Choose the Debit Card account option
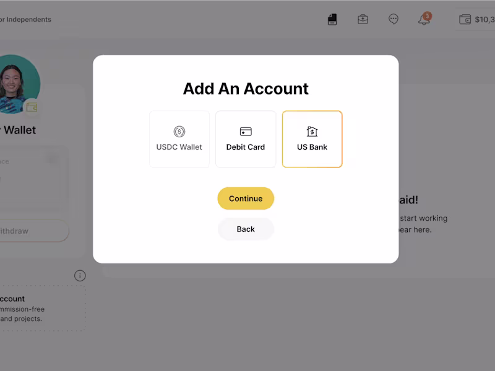The width and height of the screenshot is (495, 371). (x=246, y=139)
